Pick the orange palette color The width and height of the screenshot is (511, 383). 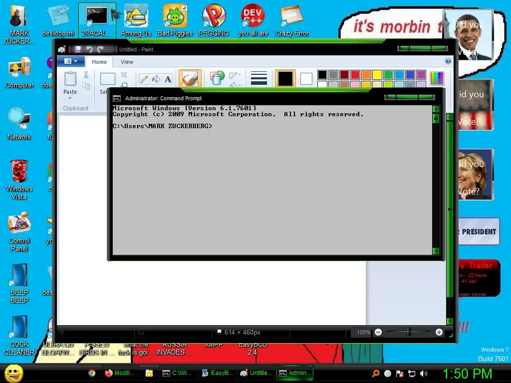point(366,75)
